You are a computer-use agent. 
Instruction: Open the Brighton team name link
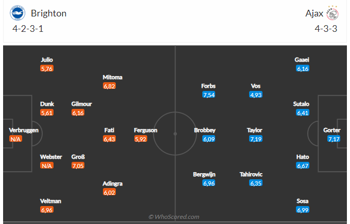click(x=48, y=13)
